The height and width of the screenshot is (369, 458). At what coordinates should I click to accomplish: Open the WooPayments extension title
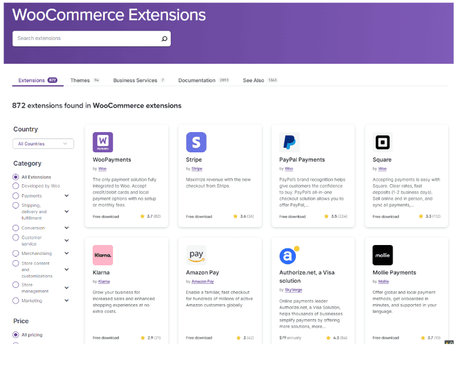click(x=112, y=160)
